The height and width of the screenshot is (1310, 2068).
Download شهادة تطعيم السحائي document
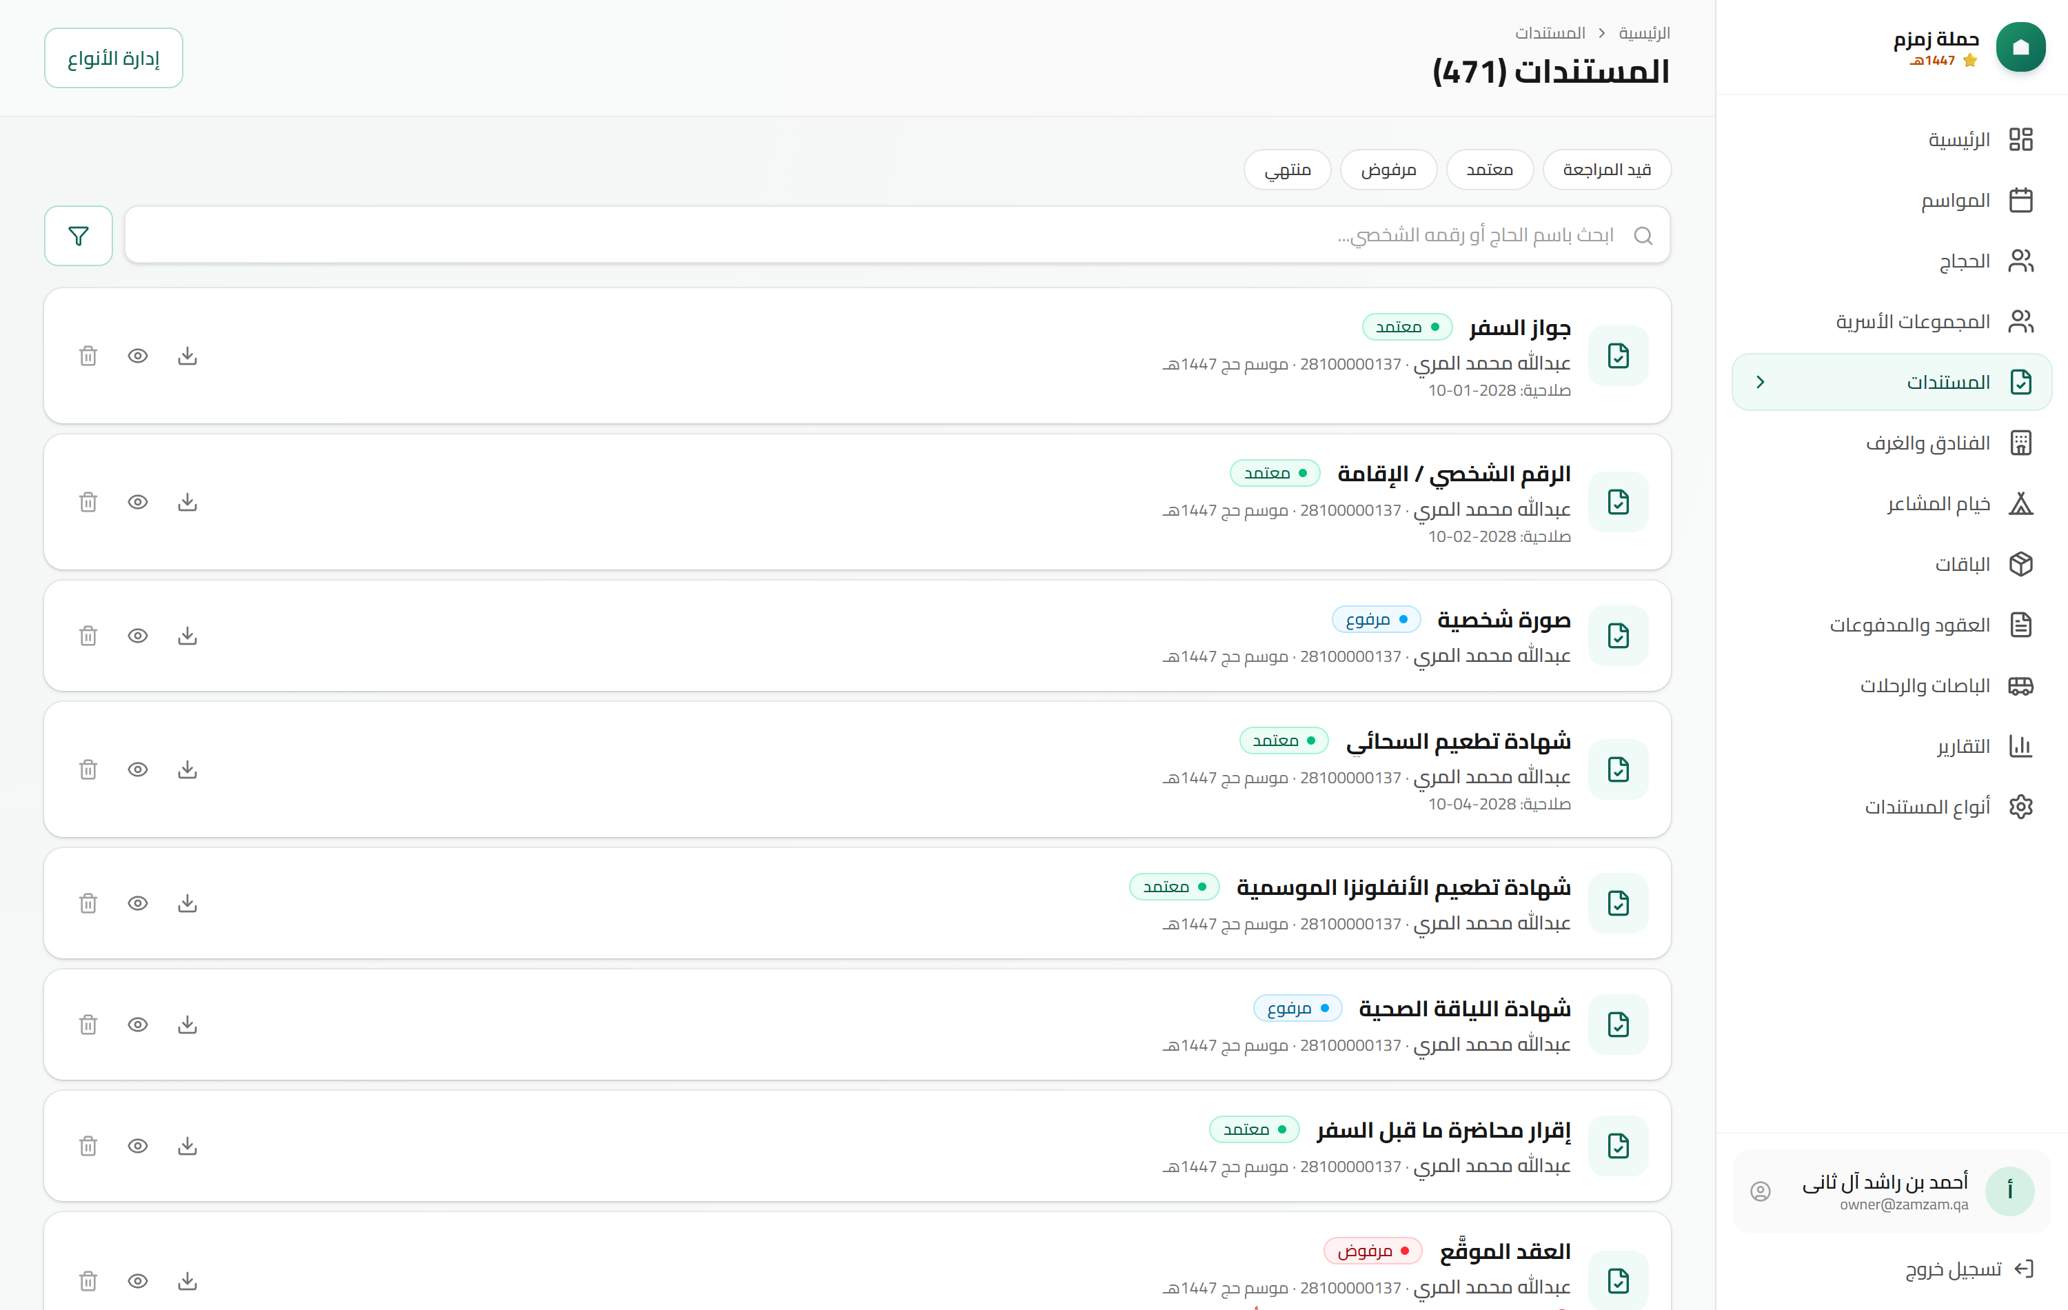point(187,769)
